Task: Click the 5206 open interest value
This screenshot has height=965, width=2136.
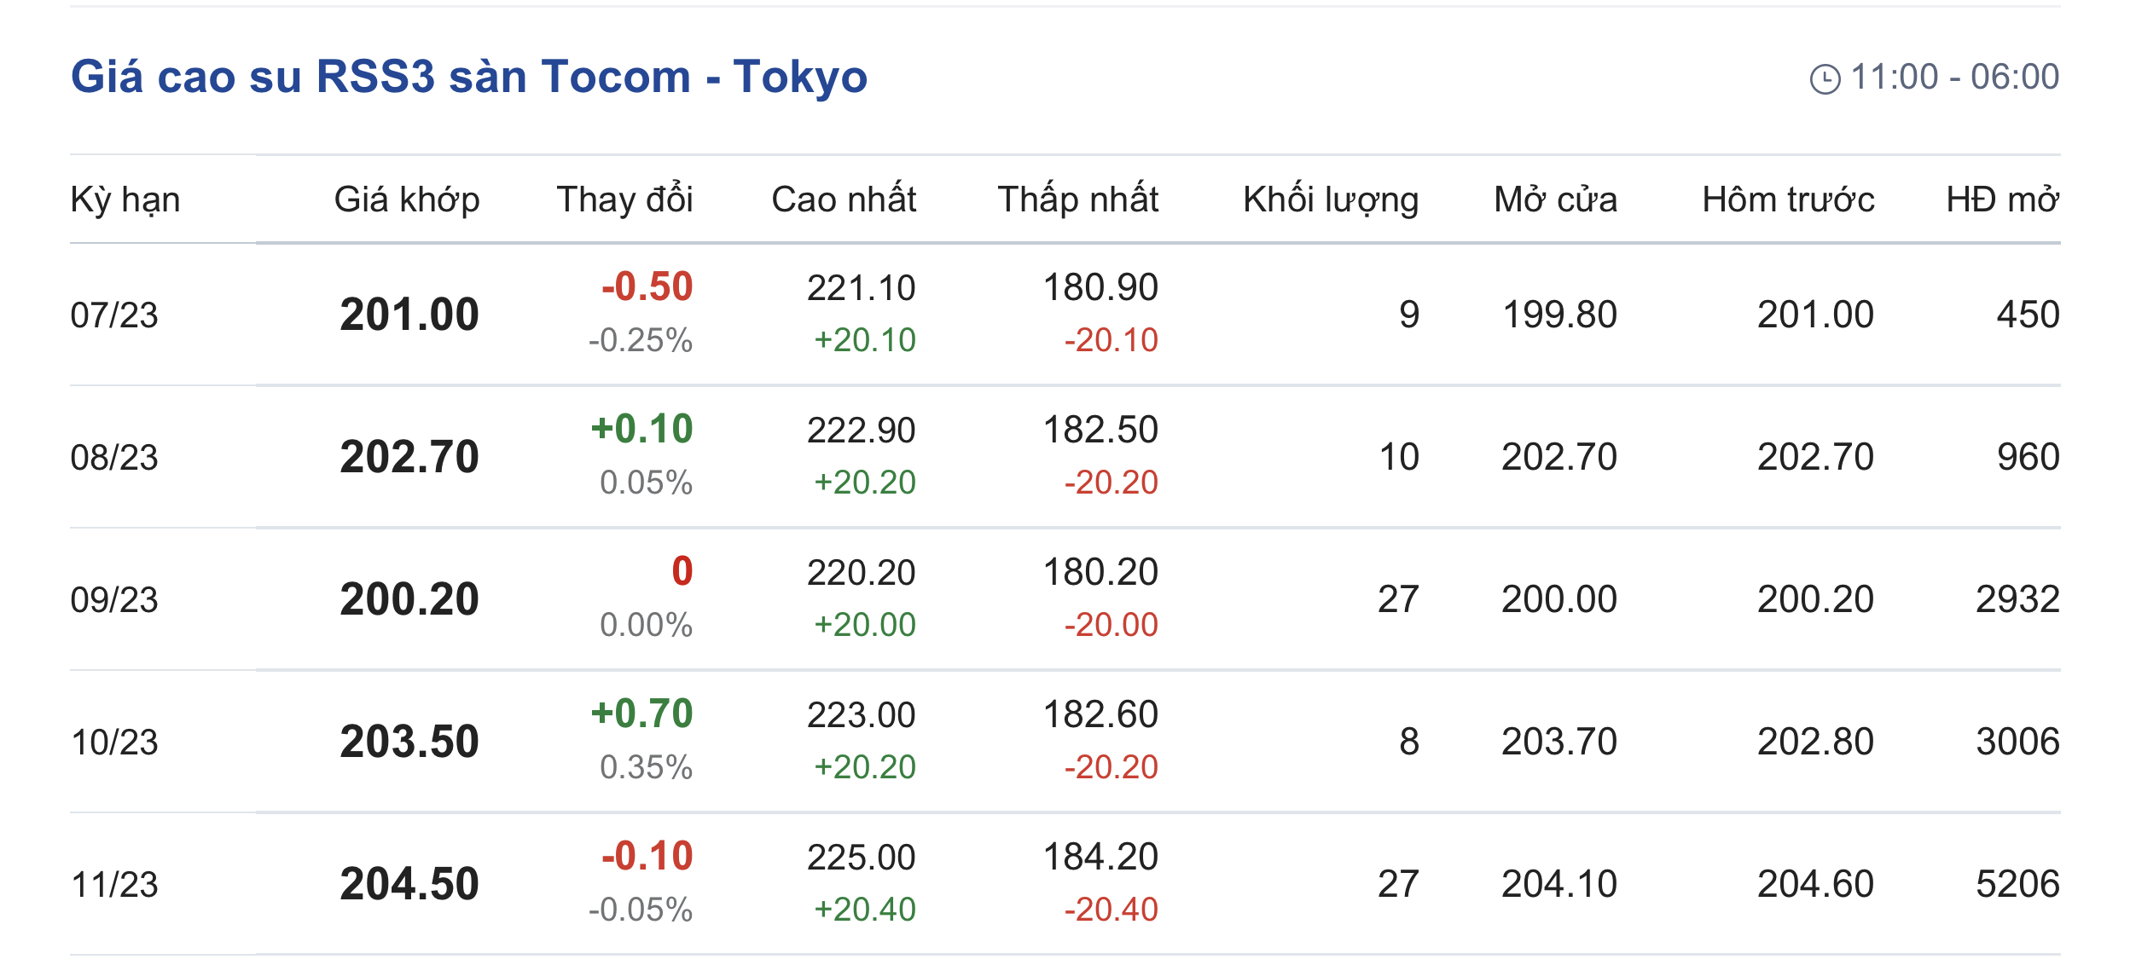Action: click(2017, 884)
